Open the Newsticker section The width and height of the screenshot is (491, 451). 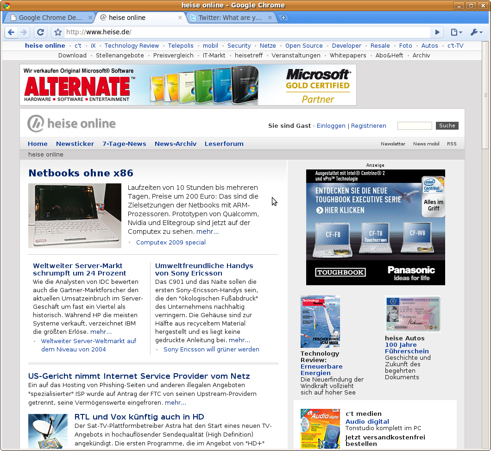(x=75, y=144)
